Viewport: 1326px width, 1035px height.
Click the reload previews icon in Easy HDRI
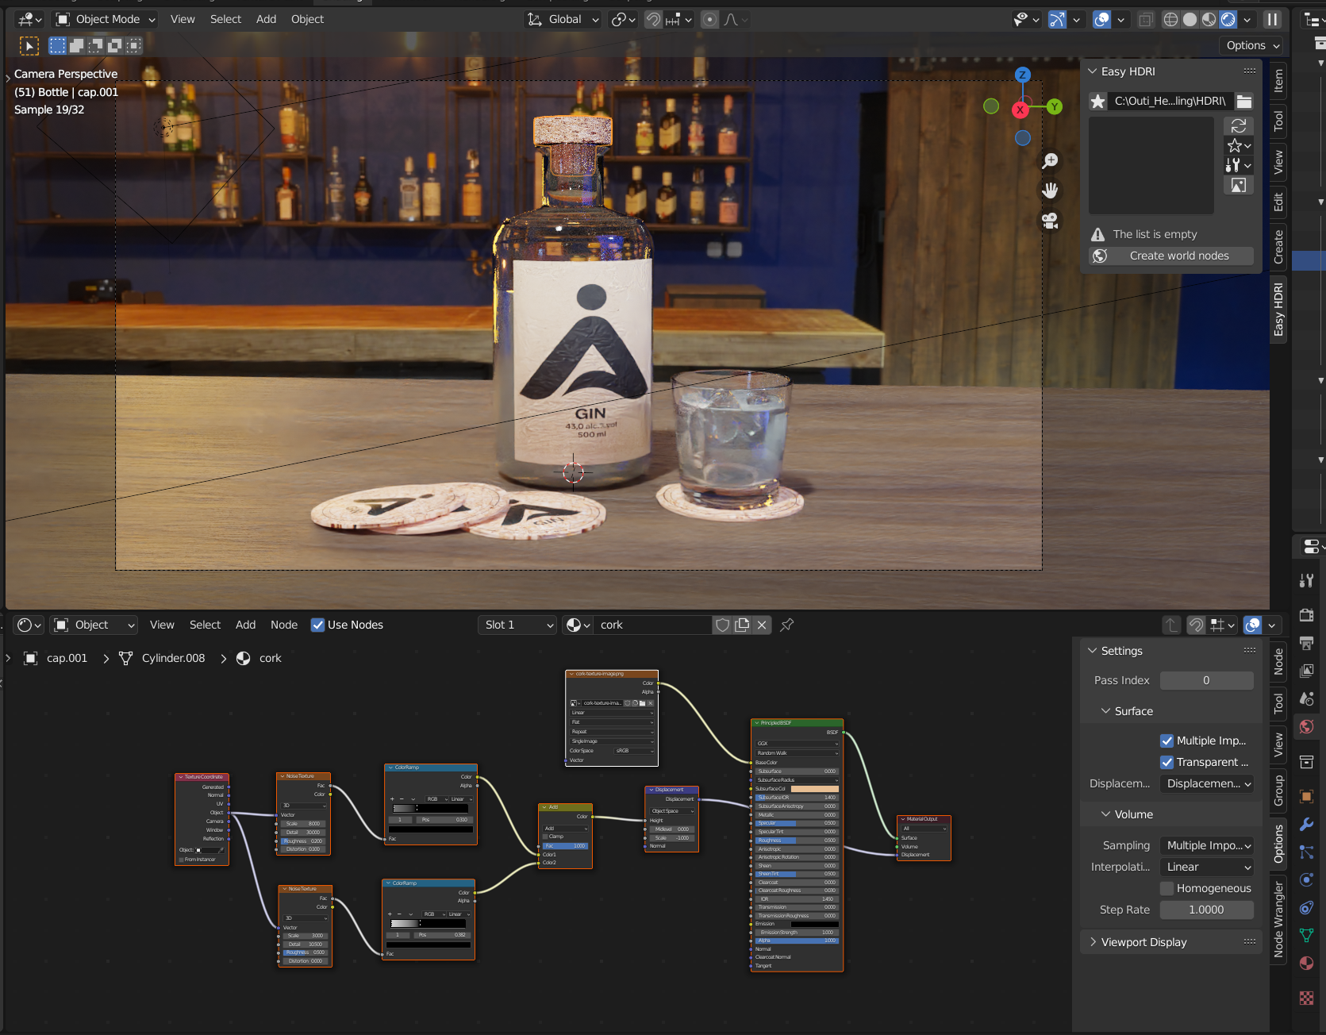coord(1238,126)
